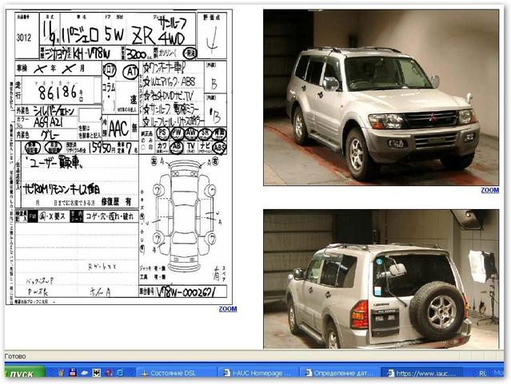Click the red and blue floppy-style quick launch icon
The image size is (511, 384).
72,373
